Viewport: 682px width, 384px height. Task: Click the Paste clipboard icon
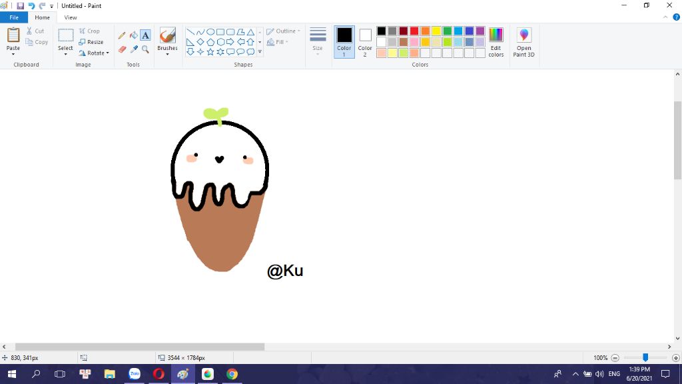coord(13,36)
